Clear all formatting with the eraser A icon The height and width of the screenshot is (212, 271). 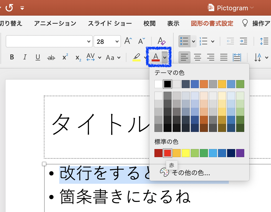[161, 41]
